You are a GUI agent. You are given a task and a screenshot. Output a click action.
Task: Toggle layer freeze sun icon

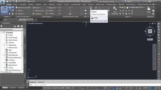click(123, 8)
